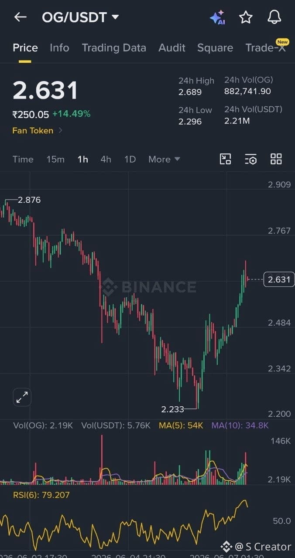Screen dimensions: 295x558
Task: Tap the current price 2.631 headline
Action: (x=45, y=90)
